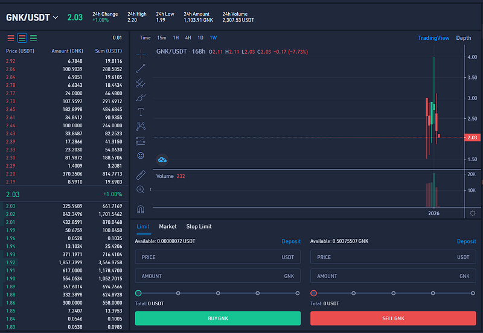Image resolution: width=483 pixels, height=333 pixels.
Task: Show only buy orders in order book
Action: click(33, 38)
